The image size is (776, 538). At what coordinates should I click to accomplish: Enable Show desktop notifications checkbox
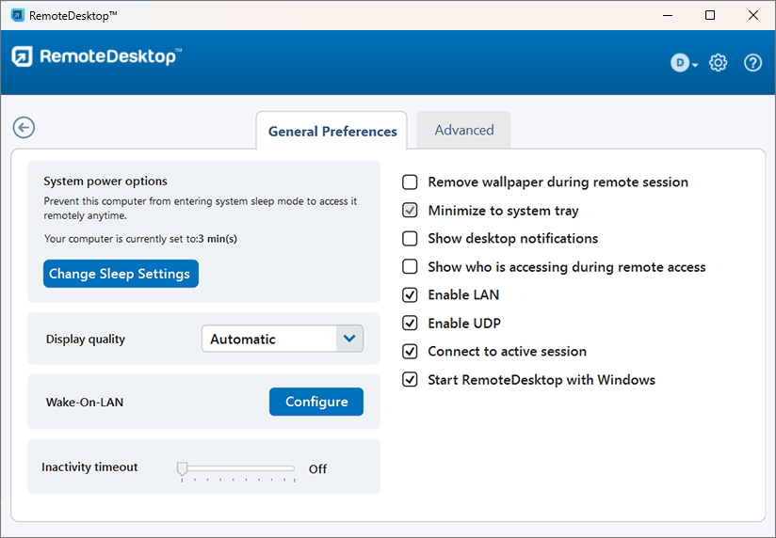coord(410,239)
